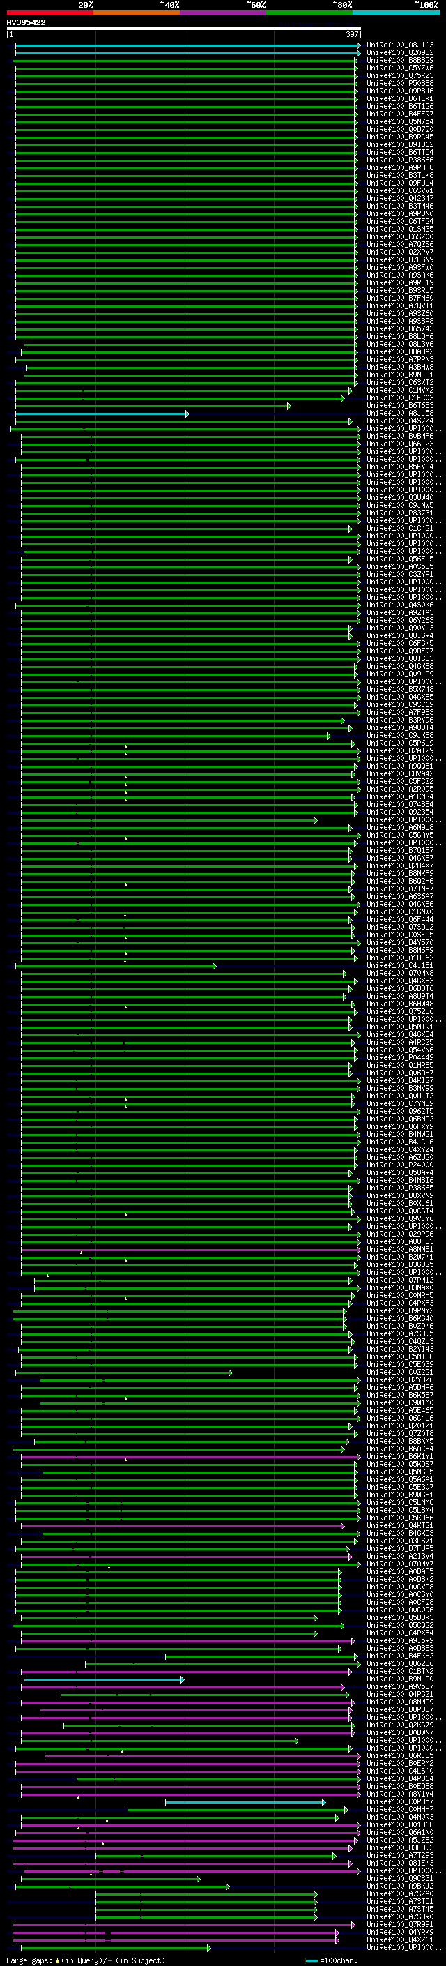The image size is (446, 1966).
Task: Pick the UniRef100_O65743 hit
Action: coord(400,329)
